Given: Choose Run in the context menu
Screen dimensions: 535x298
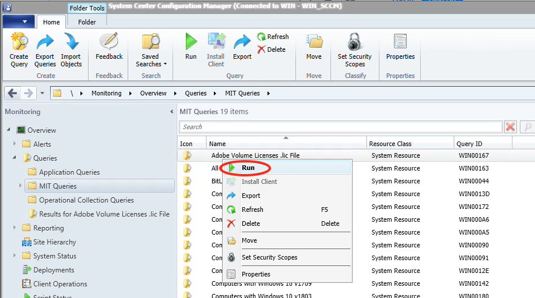Looking at the screenshot, I should pyautogui.click(x=287, y=168).
